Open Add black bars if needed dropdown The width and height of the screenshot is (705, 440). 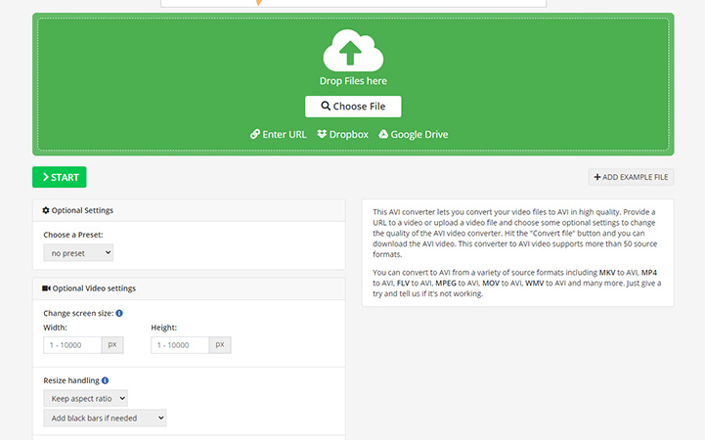pos(105,418)
